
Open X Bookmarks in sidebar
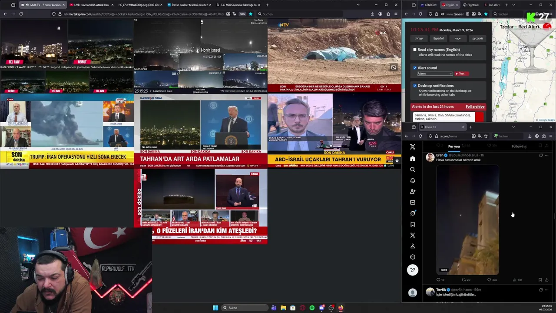[413, 224]
